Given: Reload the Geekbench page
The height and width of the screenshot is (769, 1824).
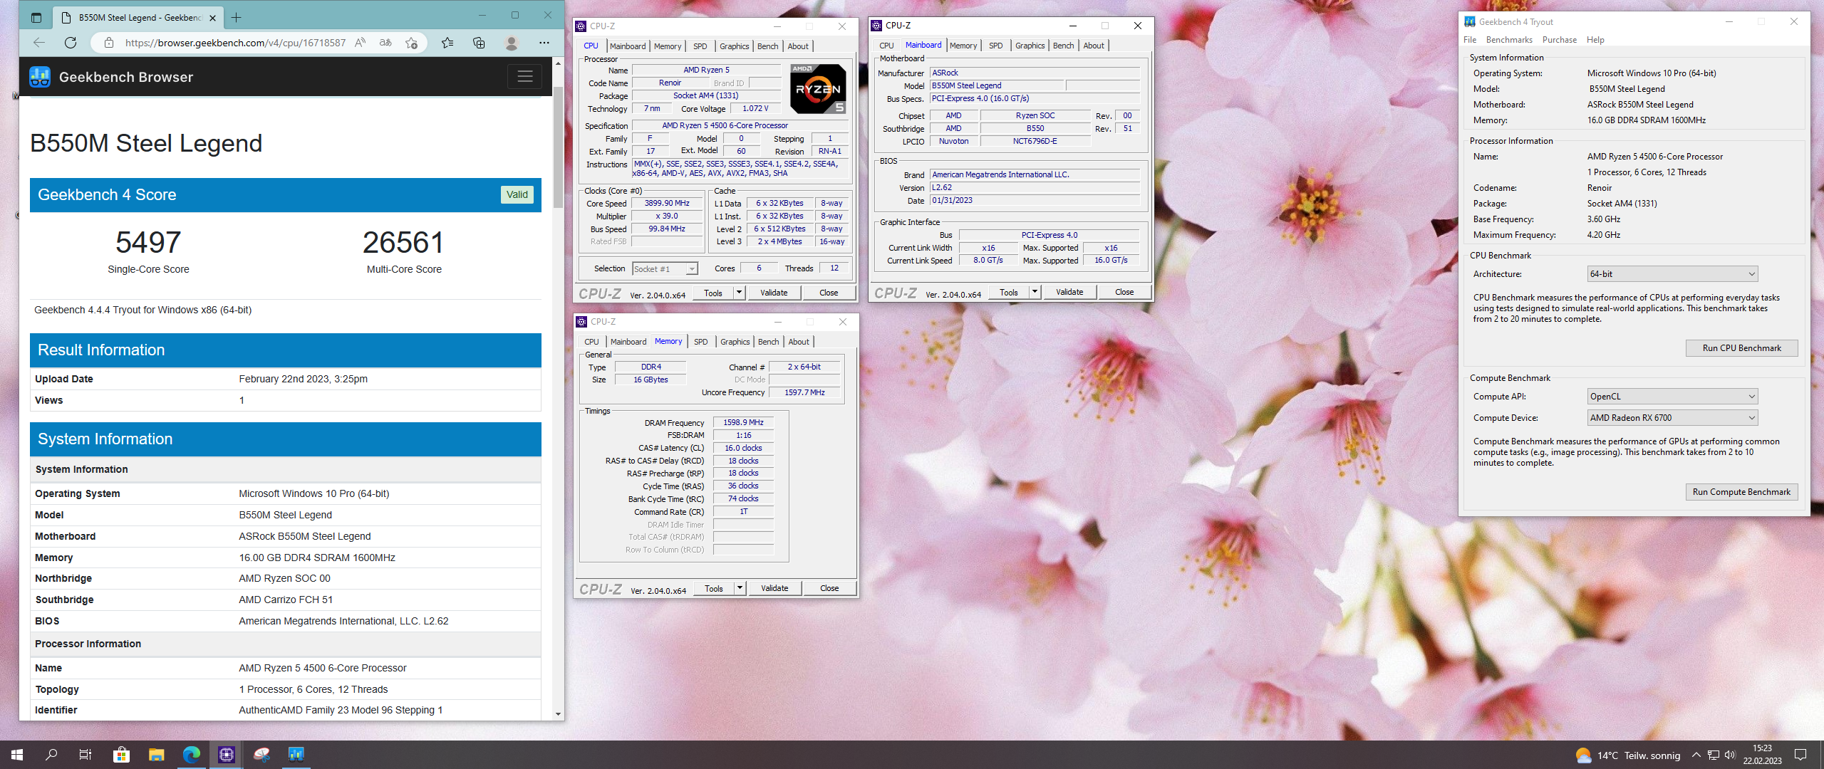Looking at the screenshot, I should click(71, 43).
